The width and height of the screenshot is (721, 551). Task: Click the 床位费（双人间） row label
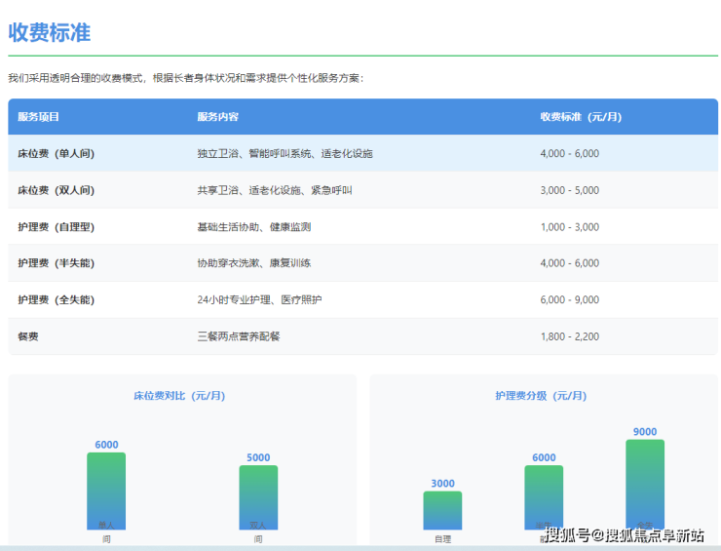click(57, 190)
